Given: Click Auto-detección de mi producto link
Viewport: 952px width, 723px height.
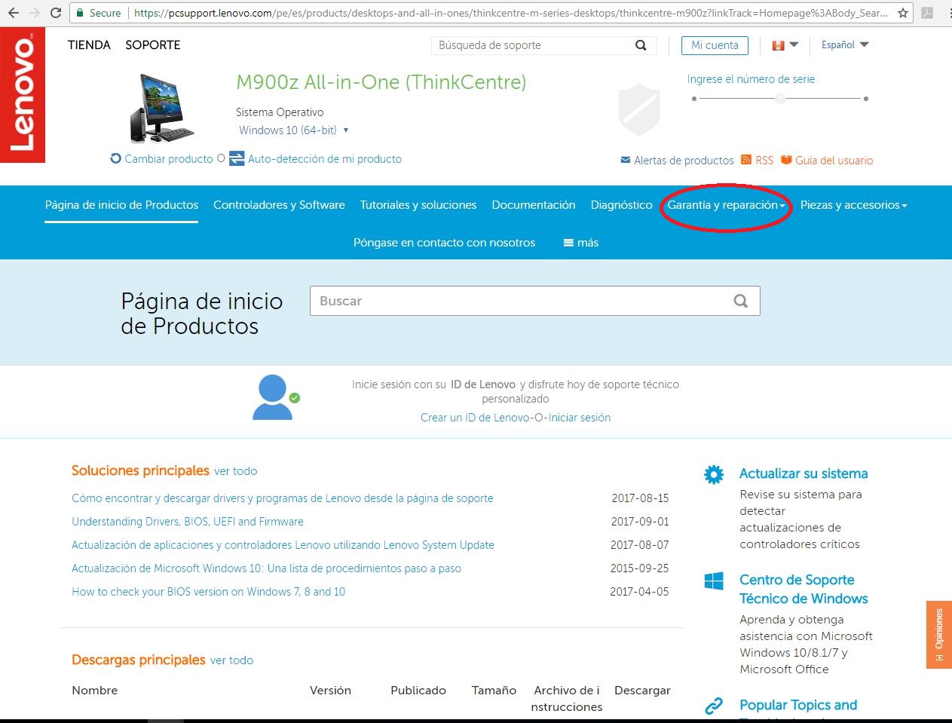Looking at the screenshot, I should tap(325, 159).
